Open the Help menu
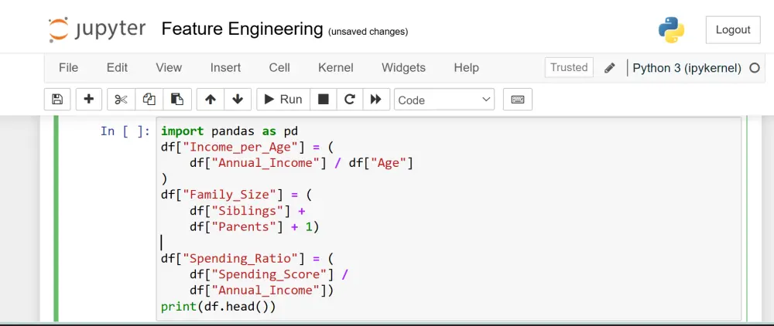774x326 pixels. pos(467,67)
